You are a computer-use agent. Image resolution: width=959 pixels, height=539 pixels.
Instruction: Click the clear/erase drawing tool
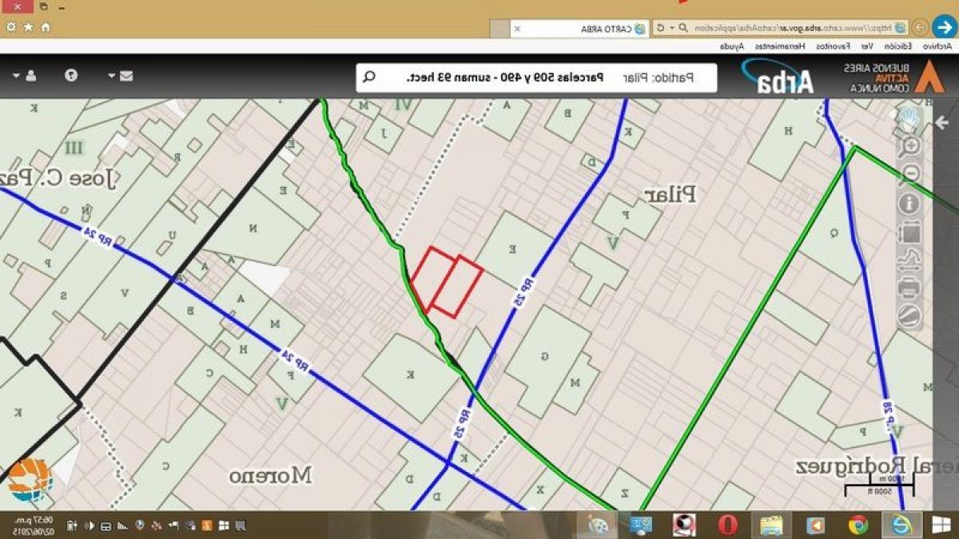[x=909, y=315]
